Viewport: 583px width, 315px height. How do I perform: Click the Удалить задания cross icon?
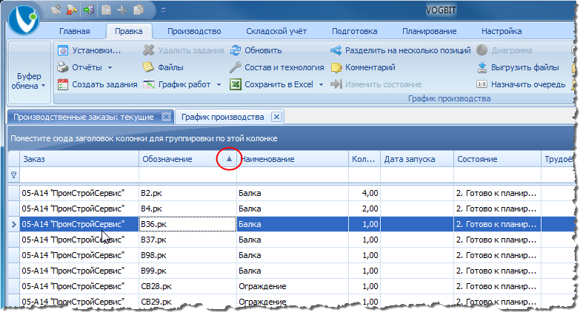pos(148,50)
